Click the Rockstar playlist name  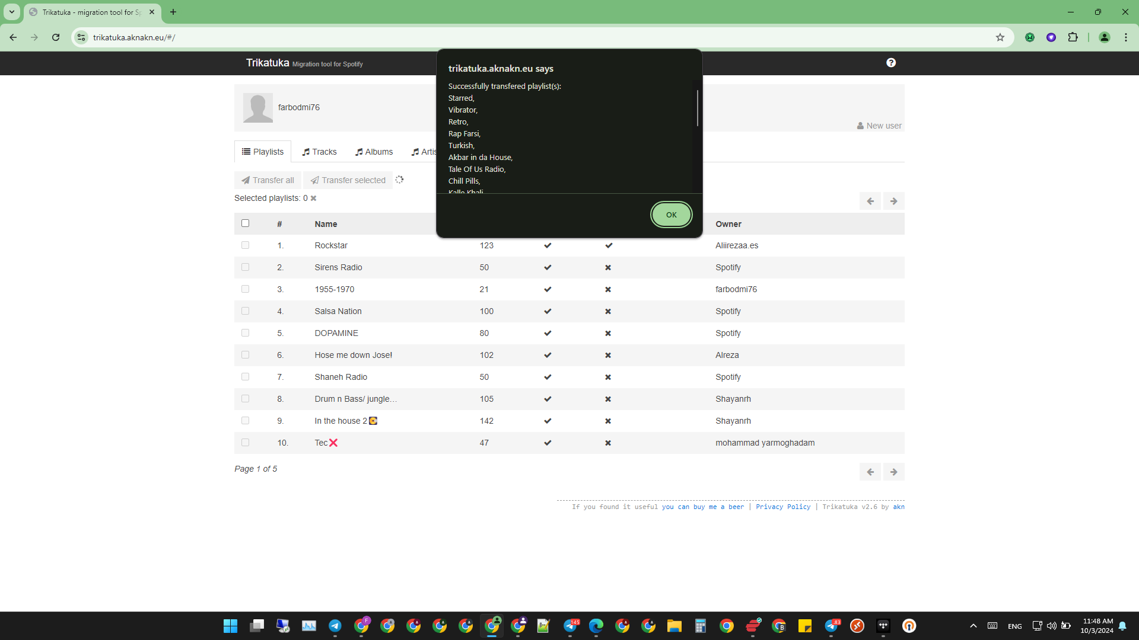coord(331,245)
